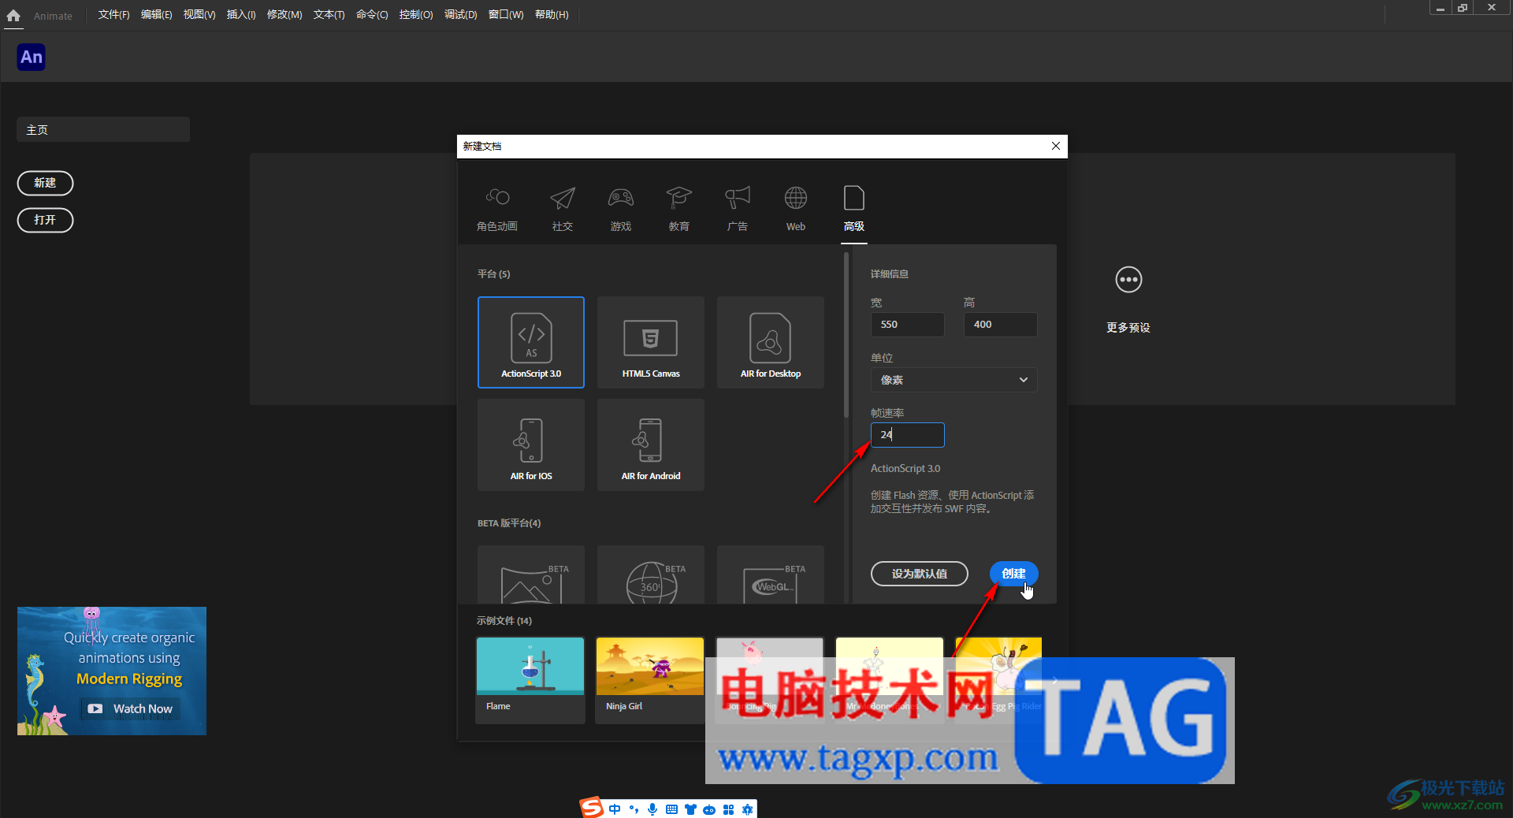Choose the 教育 graduation cap category
Viewport: 1513px width, 818px height.
pyautogui.click(x=679, y=208)
